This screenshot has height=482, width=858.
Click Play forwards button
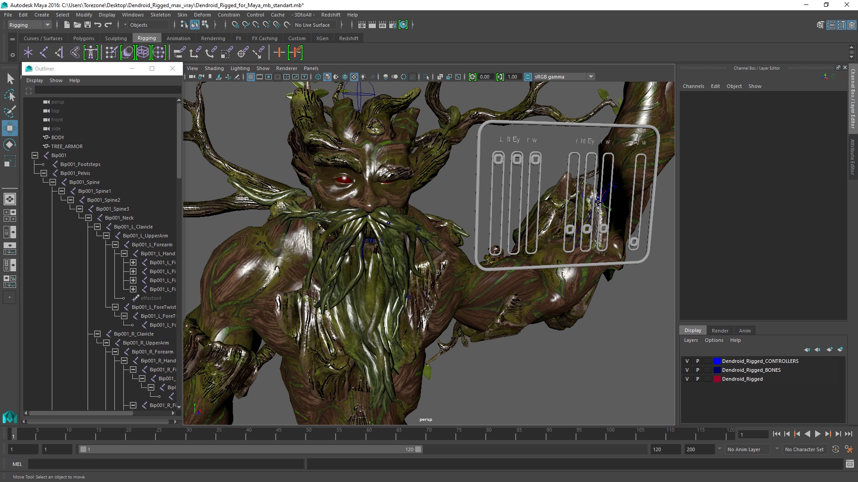point(817,434)
